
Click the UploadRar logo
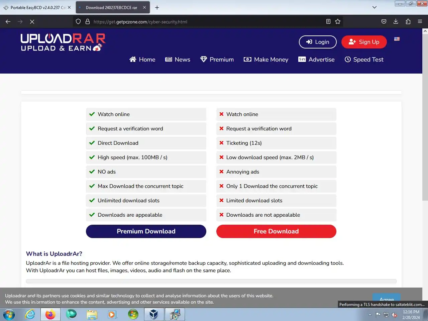(x=63, y=42)
